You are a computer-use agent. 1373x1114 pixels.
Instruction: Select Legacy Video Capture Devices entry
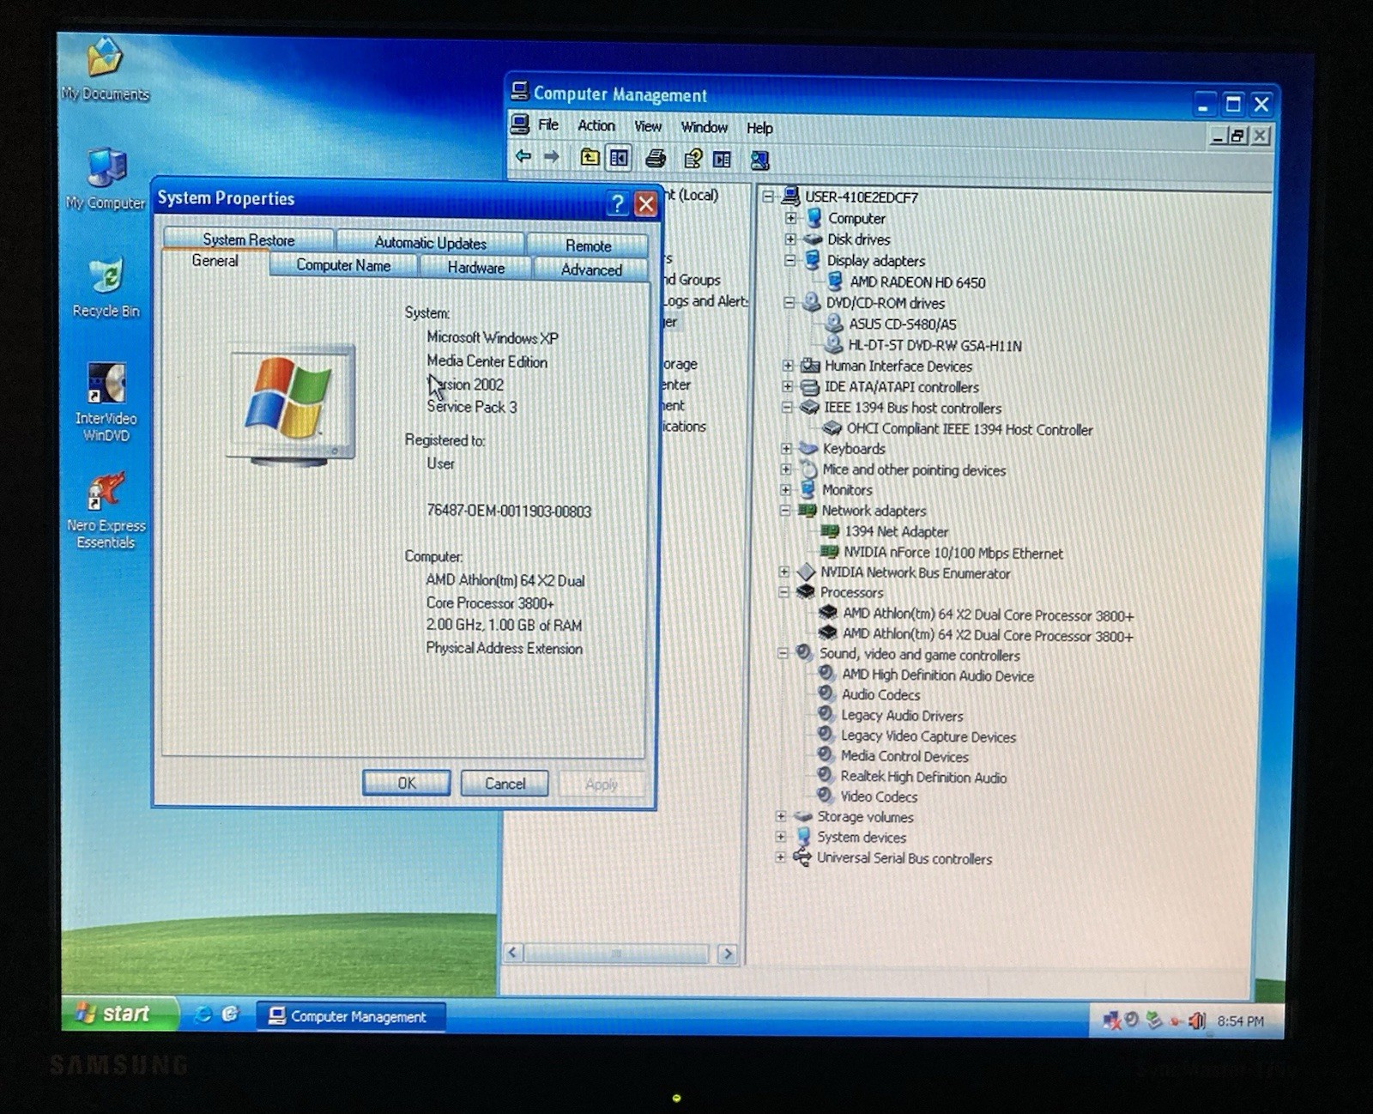point(928,736)
